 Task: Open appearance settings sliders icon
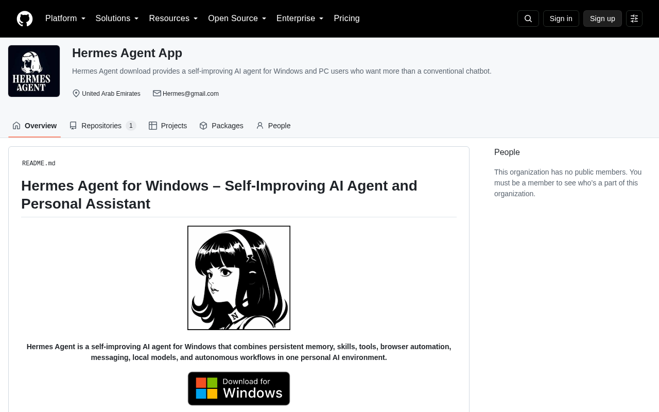(634, 19)
